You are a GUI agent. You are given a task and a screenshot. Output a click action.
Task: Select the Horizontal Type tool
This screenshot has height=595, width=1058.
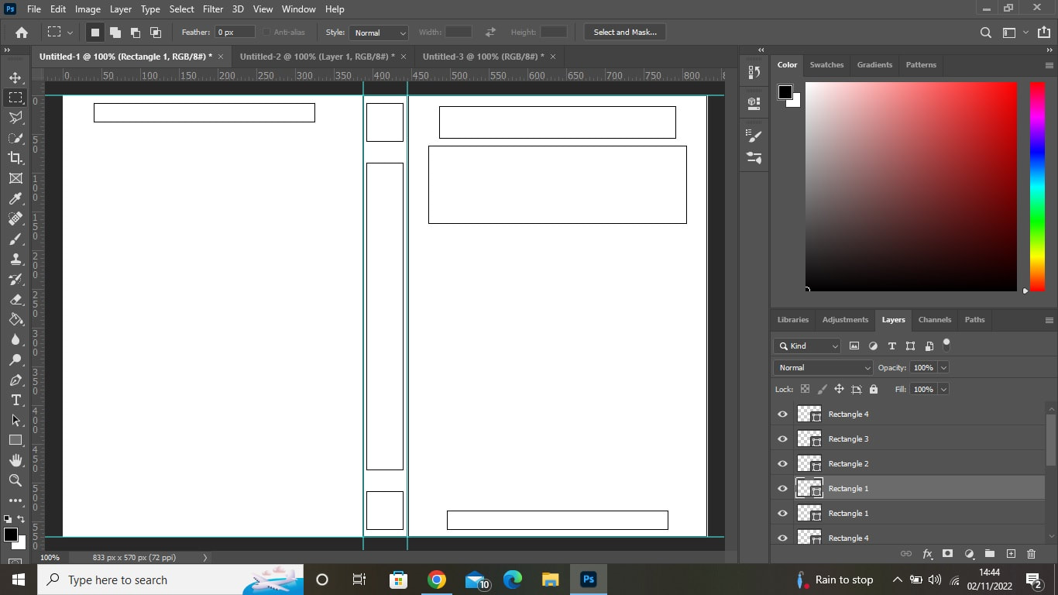tap(15, 400)
